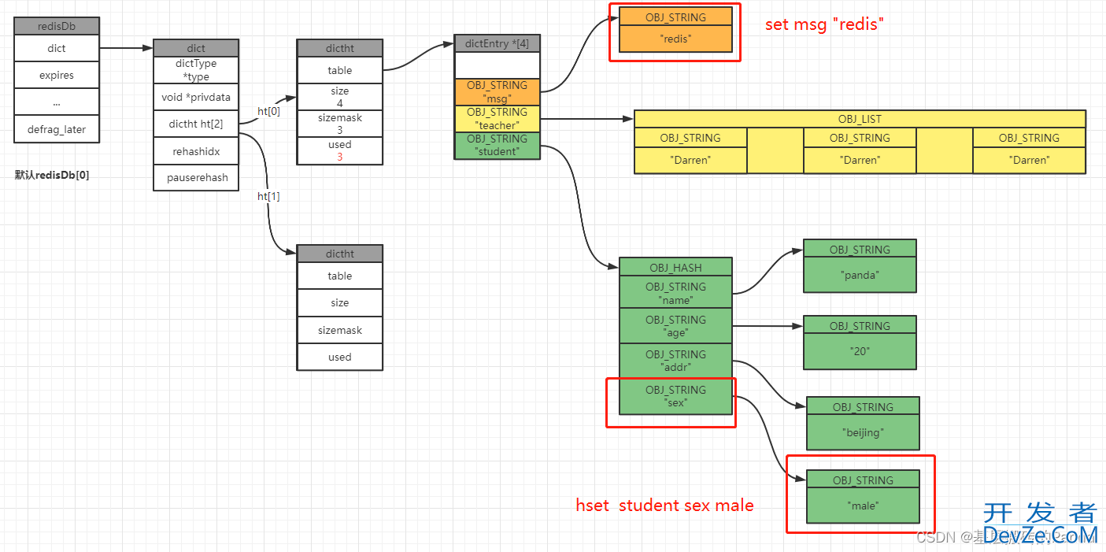The height and width of the screenshot is (552, 1106).
Task: Select the pauserehash field
Action: [x=196, y=177]
